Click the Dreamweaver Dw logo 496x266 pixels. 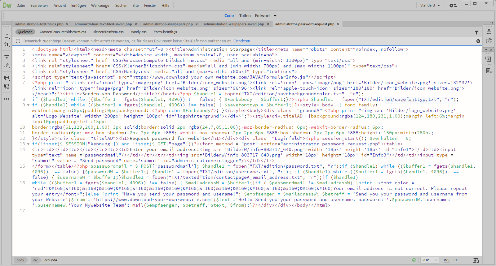7,5
